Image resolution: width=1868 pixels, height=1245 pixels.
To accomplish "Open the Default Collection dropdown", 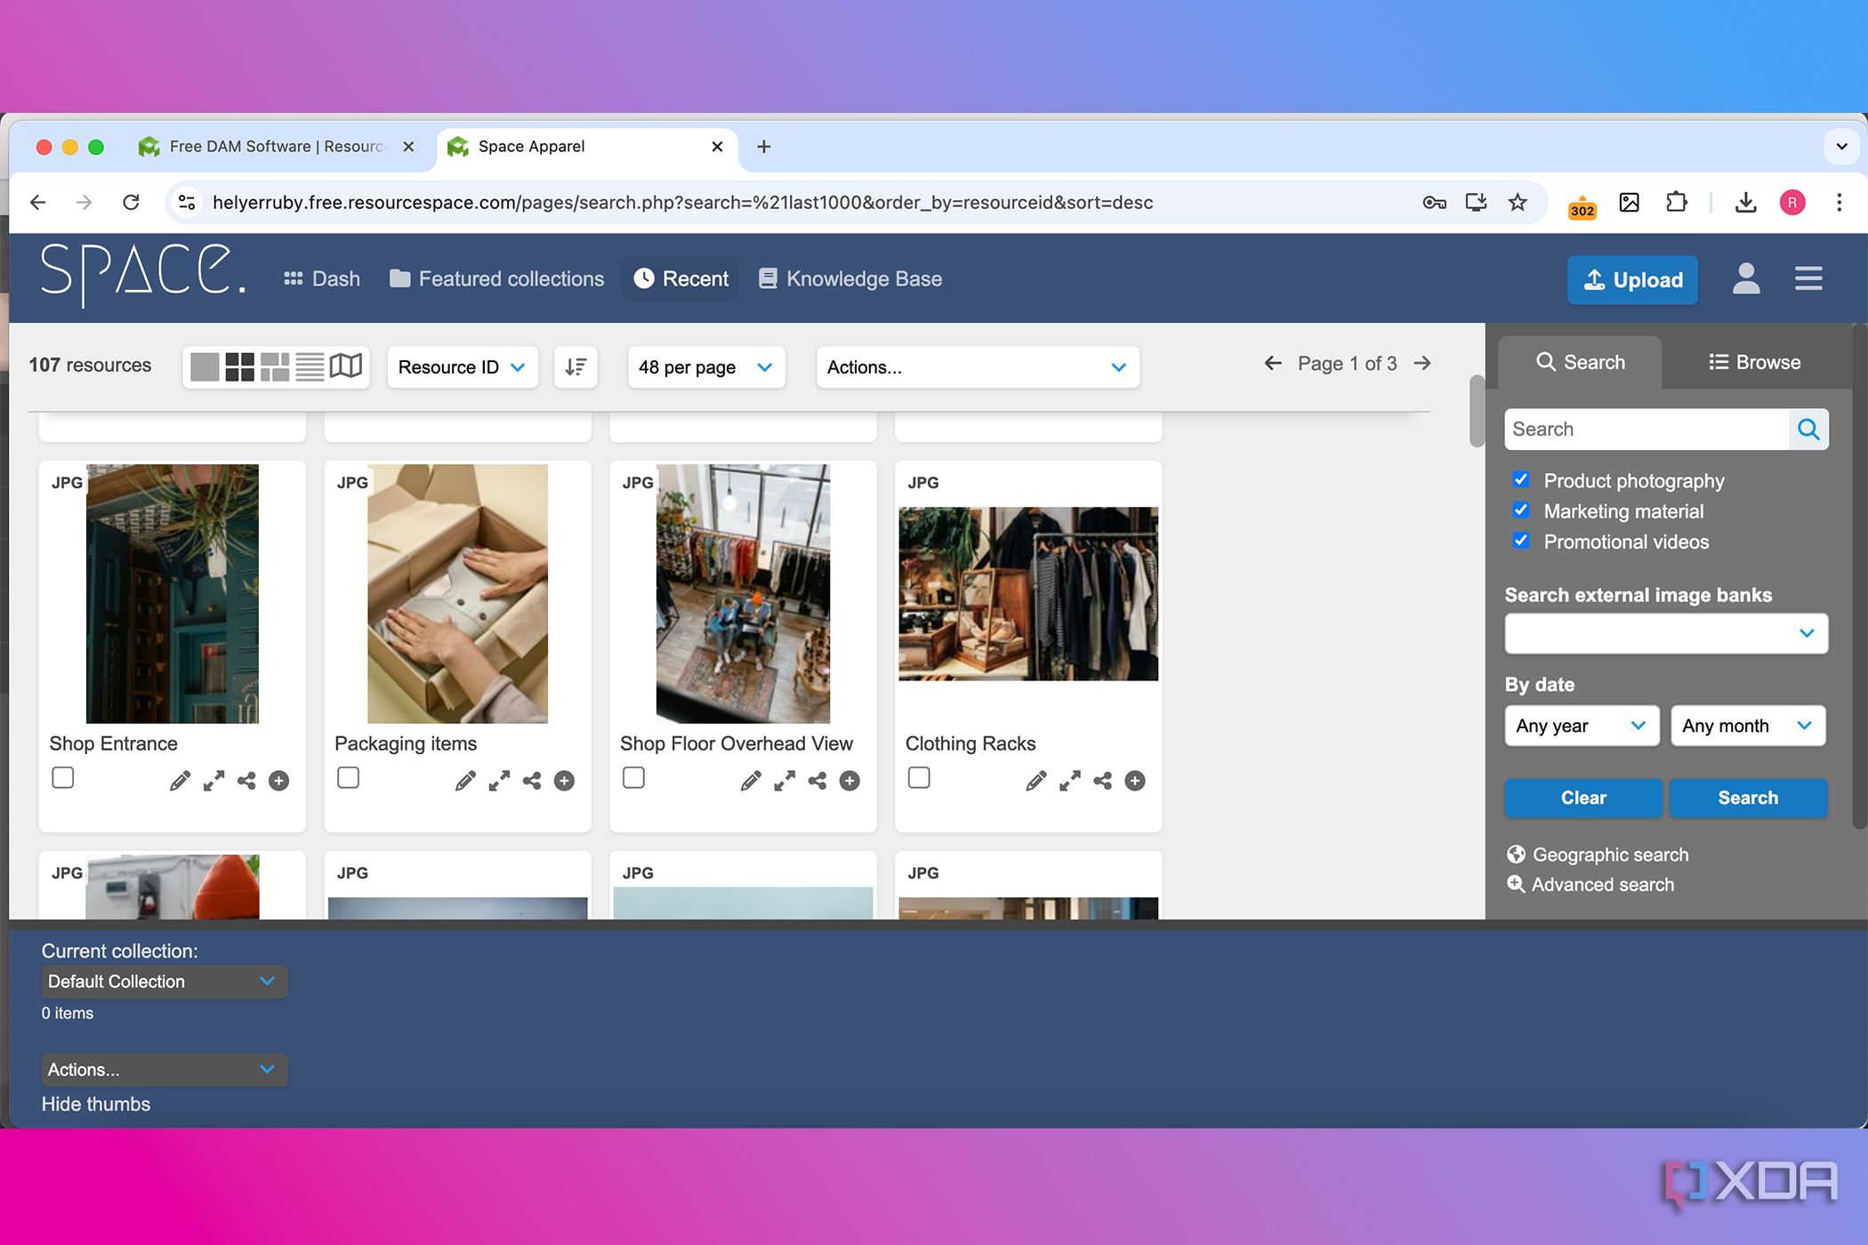I will [x=164, y=981].
